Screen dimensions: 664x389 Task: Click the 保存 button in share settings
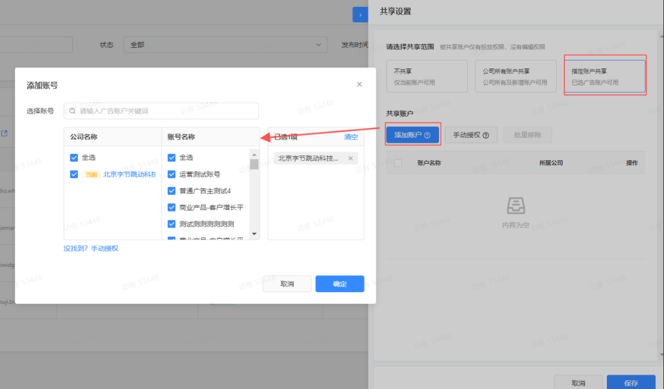(631, 382)
